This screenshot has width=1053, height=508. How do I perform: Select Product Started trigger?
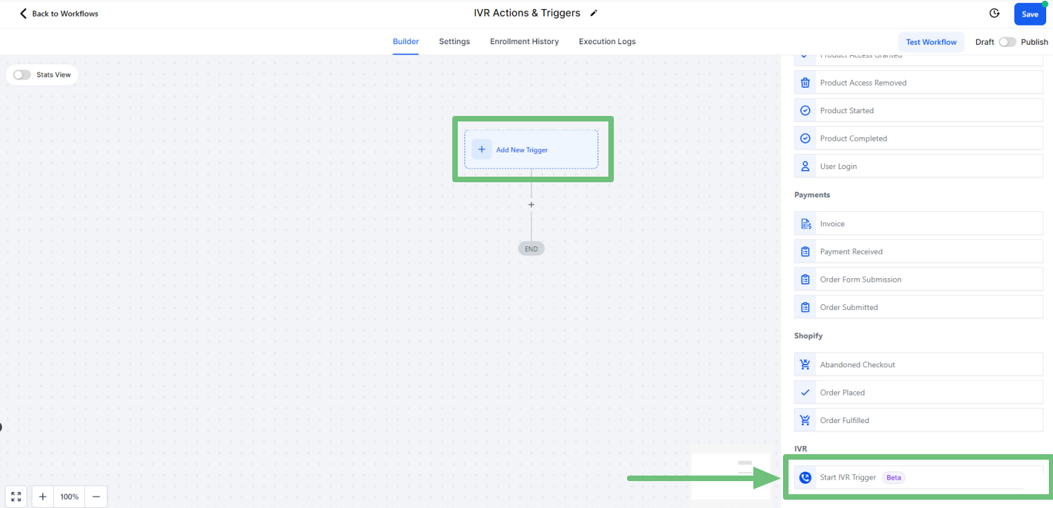918,110
